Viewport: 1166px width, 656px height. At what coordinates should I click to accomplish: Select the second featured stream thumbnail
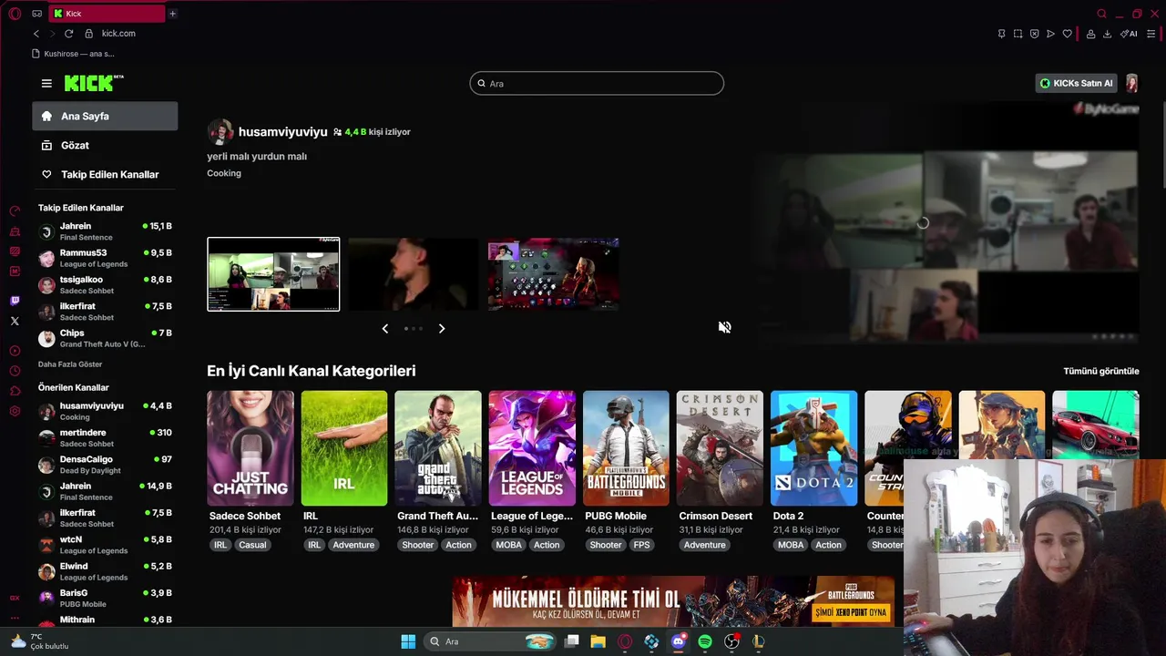[414, 274]
